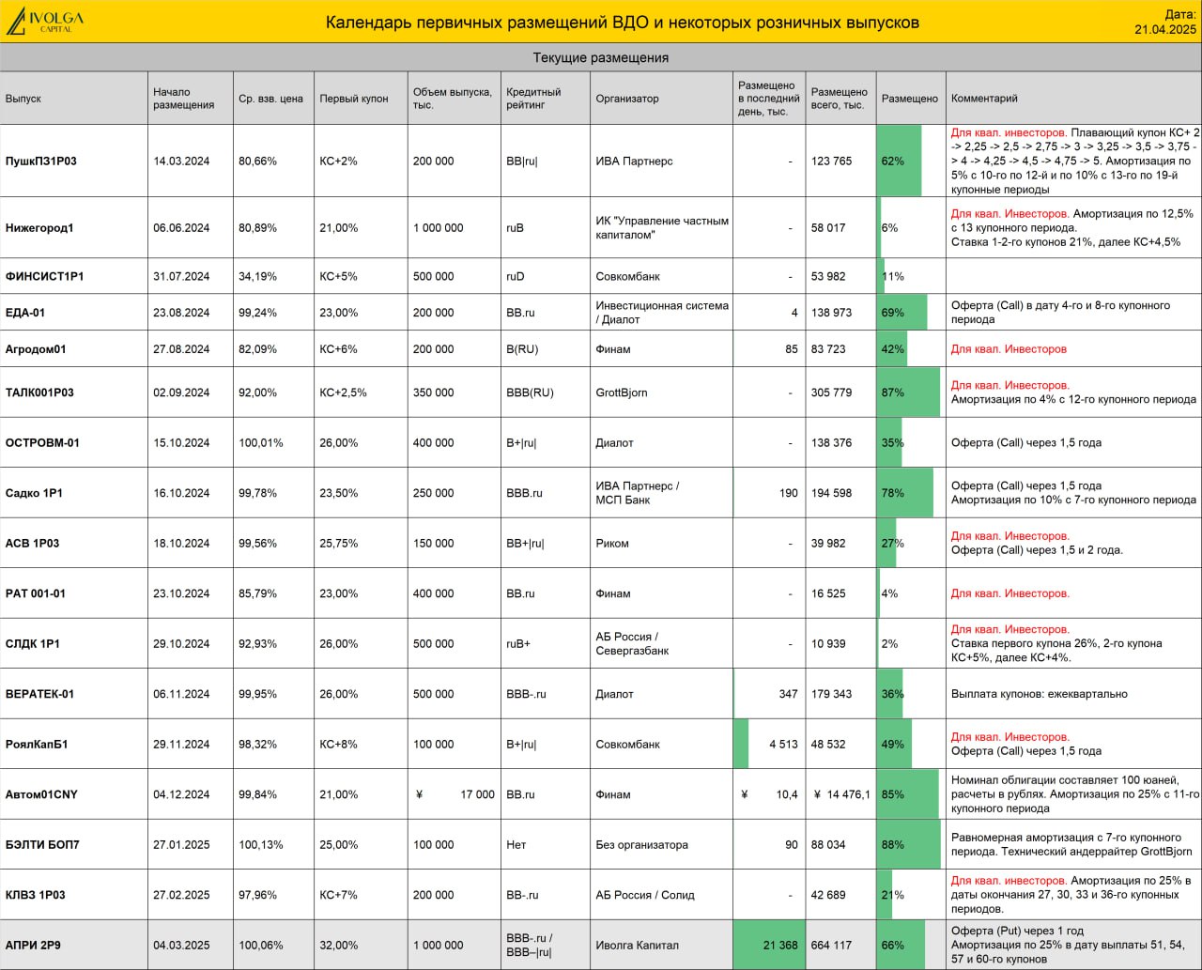Click the issue name ЕДА-01
The width and height of the screenshot is (1202, 970).
(25, 313)
